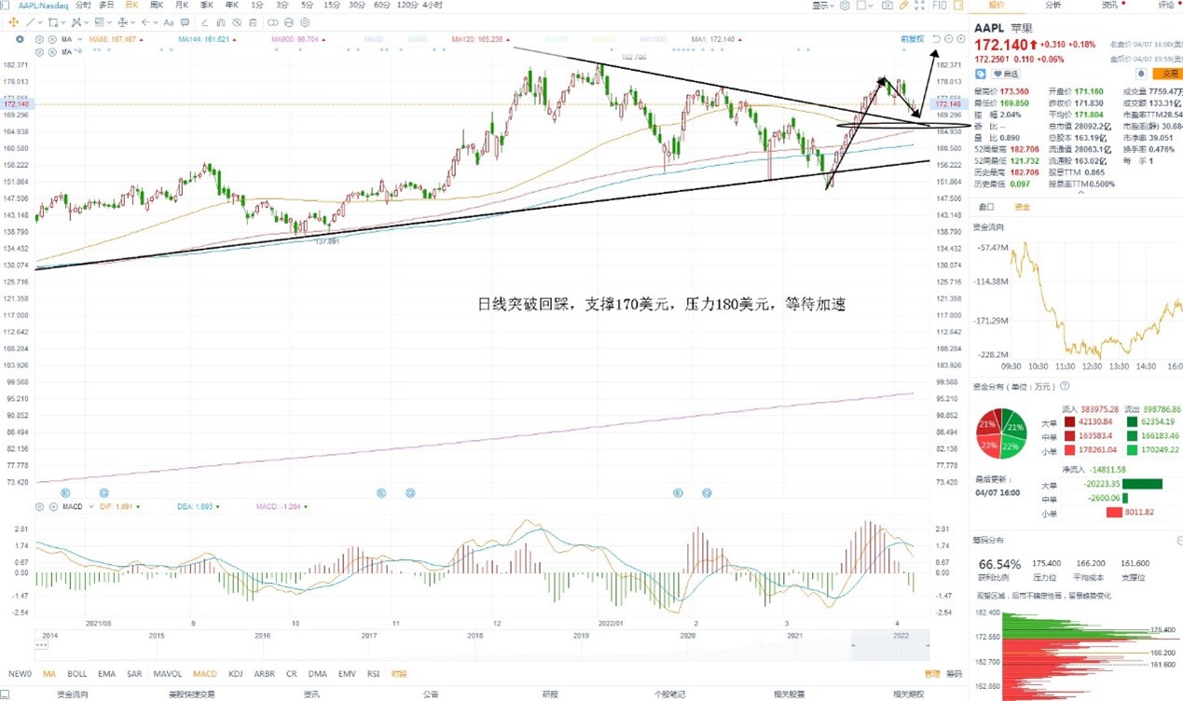Expand the MACD indicator name dropdown
This screenshot has width=1183, height=701.
(91, 507)
